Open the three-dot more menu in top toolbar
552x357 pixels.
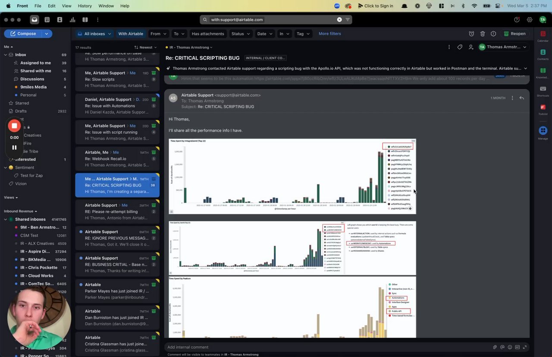click(x=98, y=19)
